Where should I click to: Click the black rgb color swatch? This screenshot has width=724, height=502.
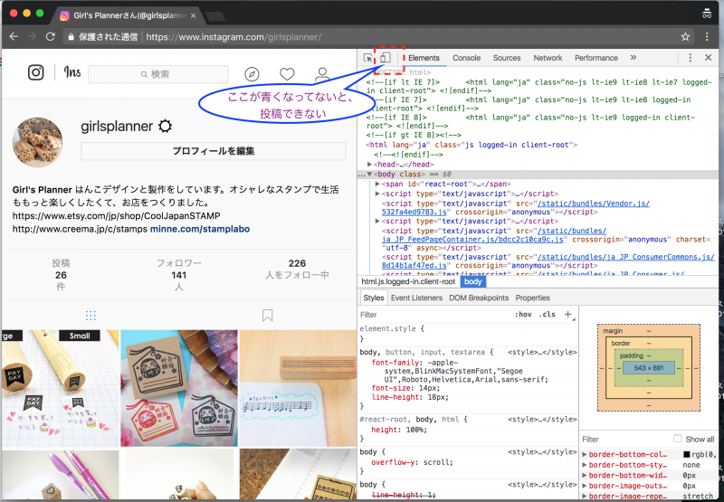pos(687,454)
